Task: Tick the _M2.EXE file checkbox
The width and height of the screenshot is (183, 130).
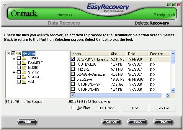Action: tap(73, 69)
